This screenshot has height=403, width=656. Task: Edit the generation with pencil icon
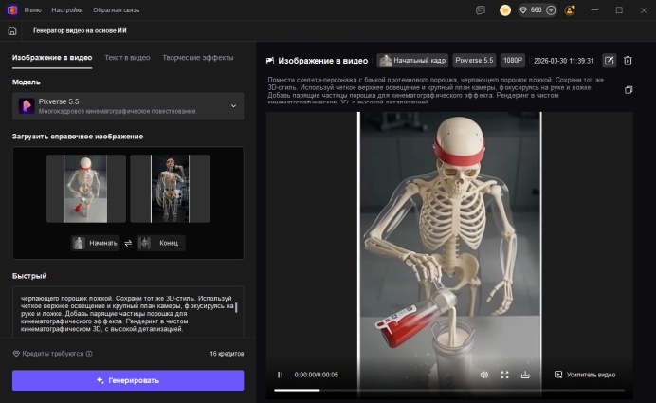click(x=610, y=61)
